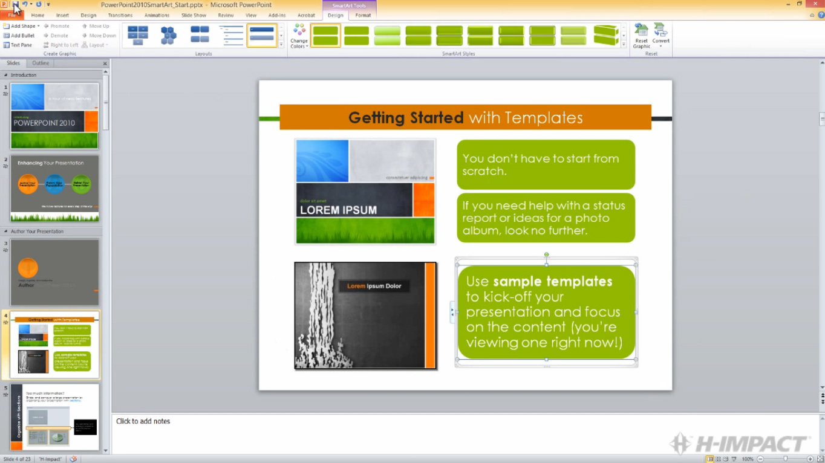Toggle the Text Pane button
This screenshot has height=463, width=825.
click(18, 45)
